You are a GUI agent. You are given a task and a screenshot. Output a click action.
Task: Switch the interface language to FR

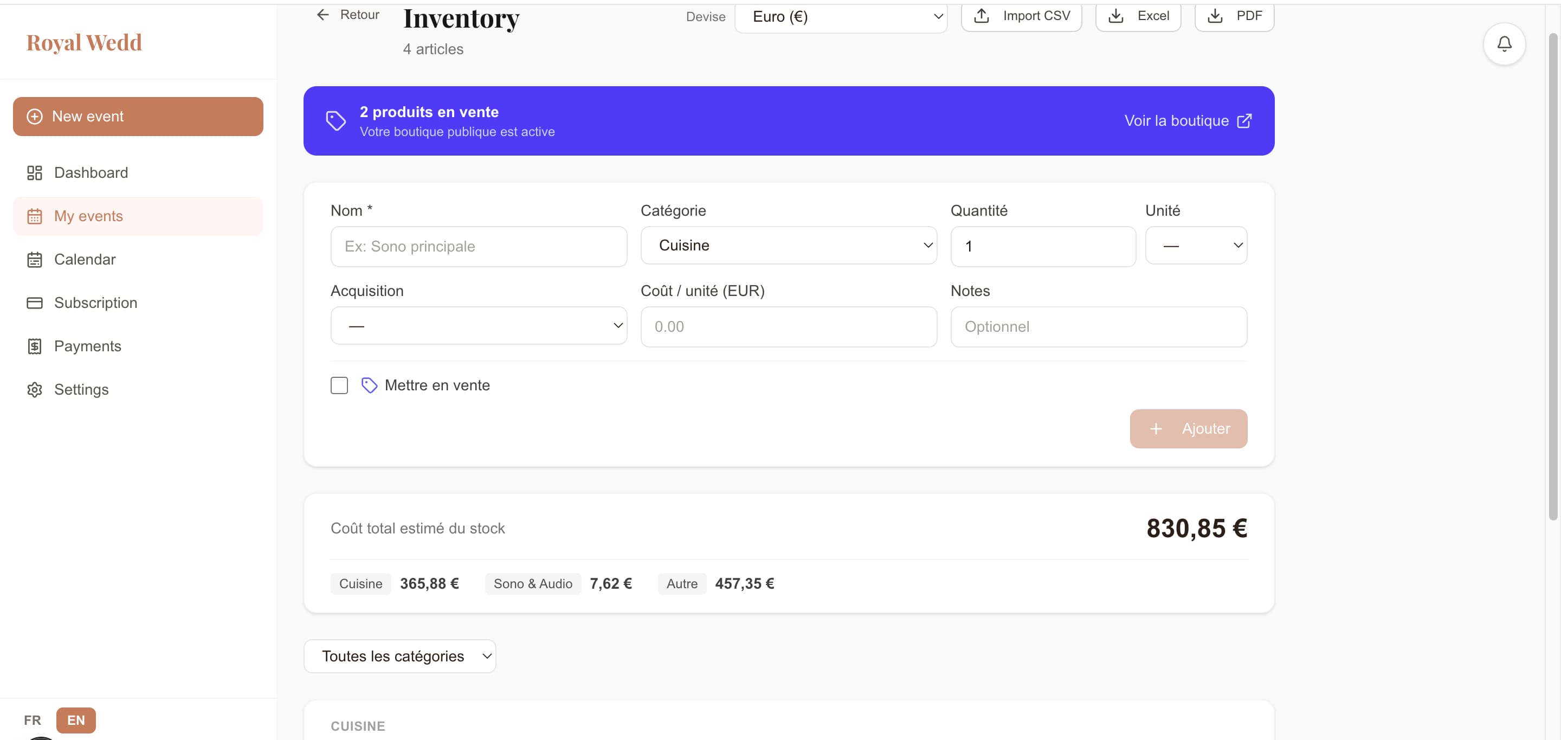point(32,720)
